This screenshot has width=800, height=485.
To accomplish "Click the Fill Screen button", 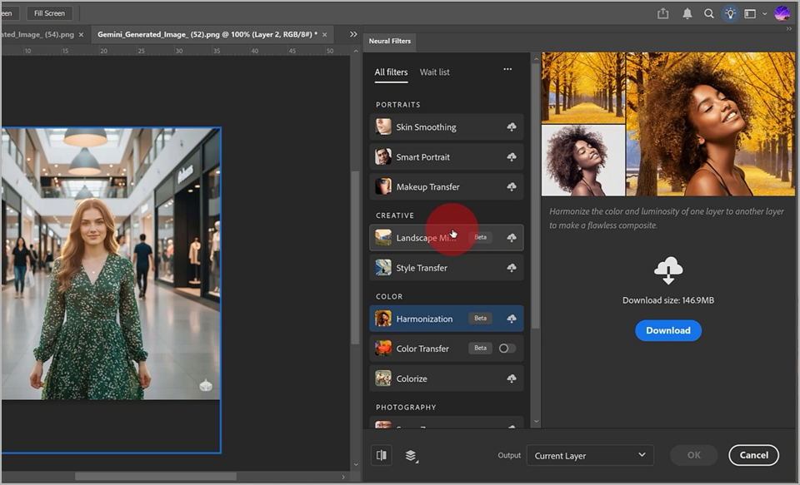I will (x=49, y=13).
